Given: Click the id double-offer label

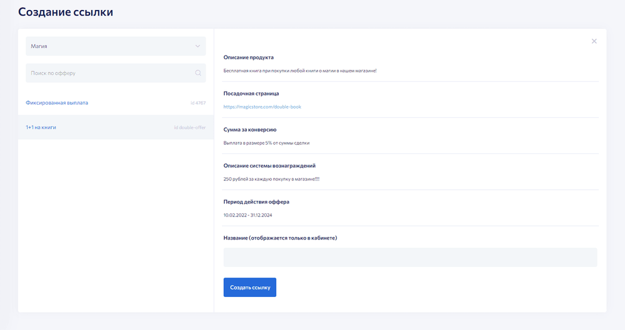Looking at the screenshot, I should 189,128.
